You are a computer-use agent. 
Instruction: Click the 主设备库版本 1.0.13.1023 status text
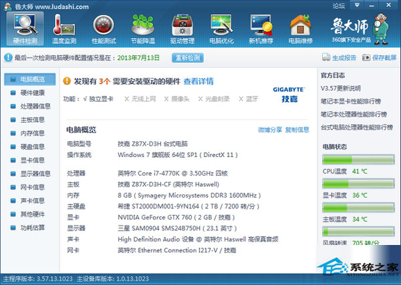113,278
